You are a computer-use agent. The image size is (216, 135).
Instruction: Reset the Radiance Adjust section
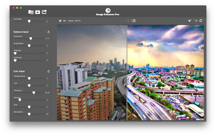click(49, 32)
